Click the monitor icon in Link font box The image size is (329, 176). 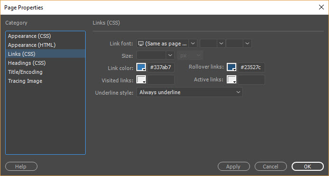(x=141, y=44)
